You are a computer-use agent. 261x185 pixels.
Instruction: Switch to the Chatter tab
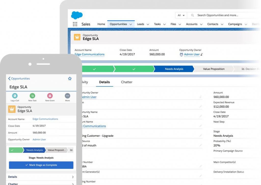[127, 82]
